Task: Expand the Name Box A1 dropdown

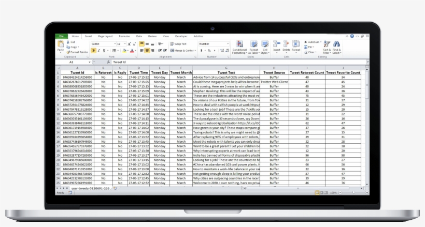Action: tap(90, 62)
